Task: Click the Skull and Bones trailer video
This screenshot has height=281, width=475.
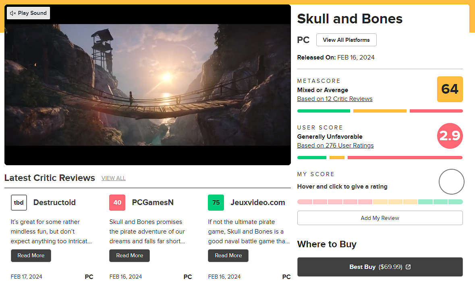Action: pos(147,85)
